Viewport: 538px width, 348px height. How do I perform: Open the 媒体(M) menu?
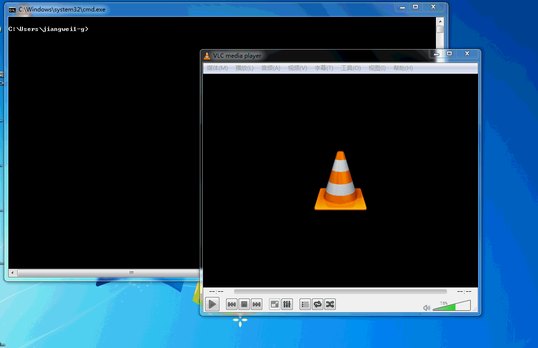(x=217, y=68)
